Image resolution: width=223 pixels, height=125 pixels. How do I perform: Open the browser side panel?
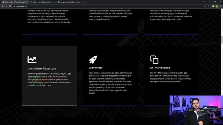[213, 6]
